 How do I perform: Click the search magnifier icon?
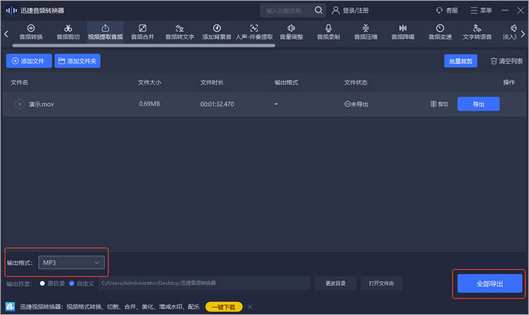click(319, 10)
